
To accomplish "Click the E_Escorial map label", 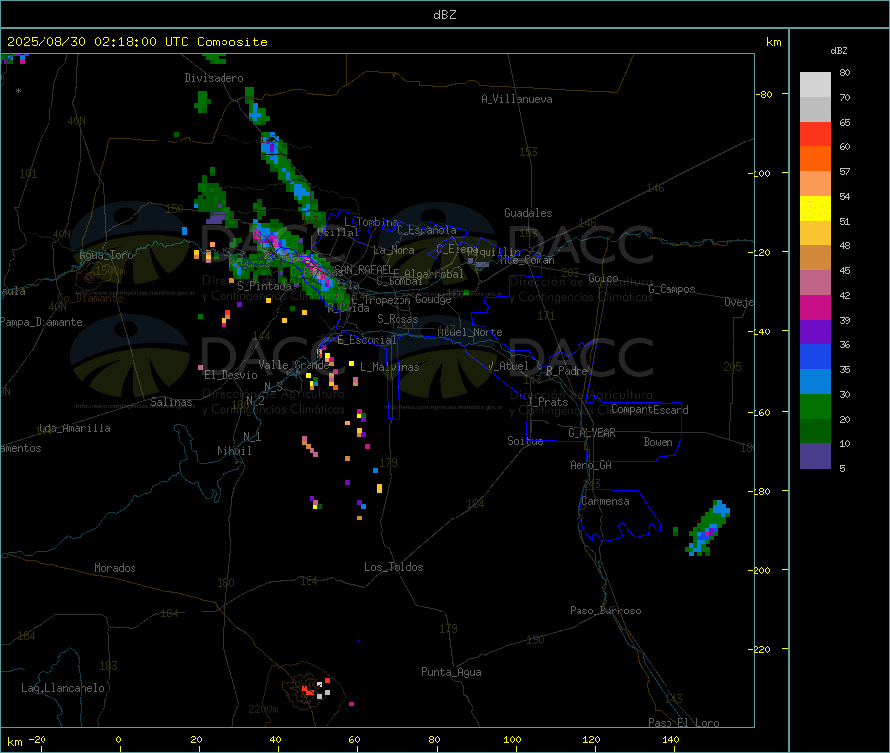I will pos(367,340).
